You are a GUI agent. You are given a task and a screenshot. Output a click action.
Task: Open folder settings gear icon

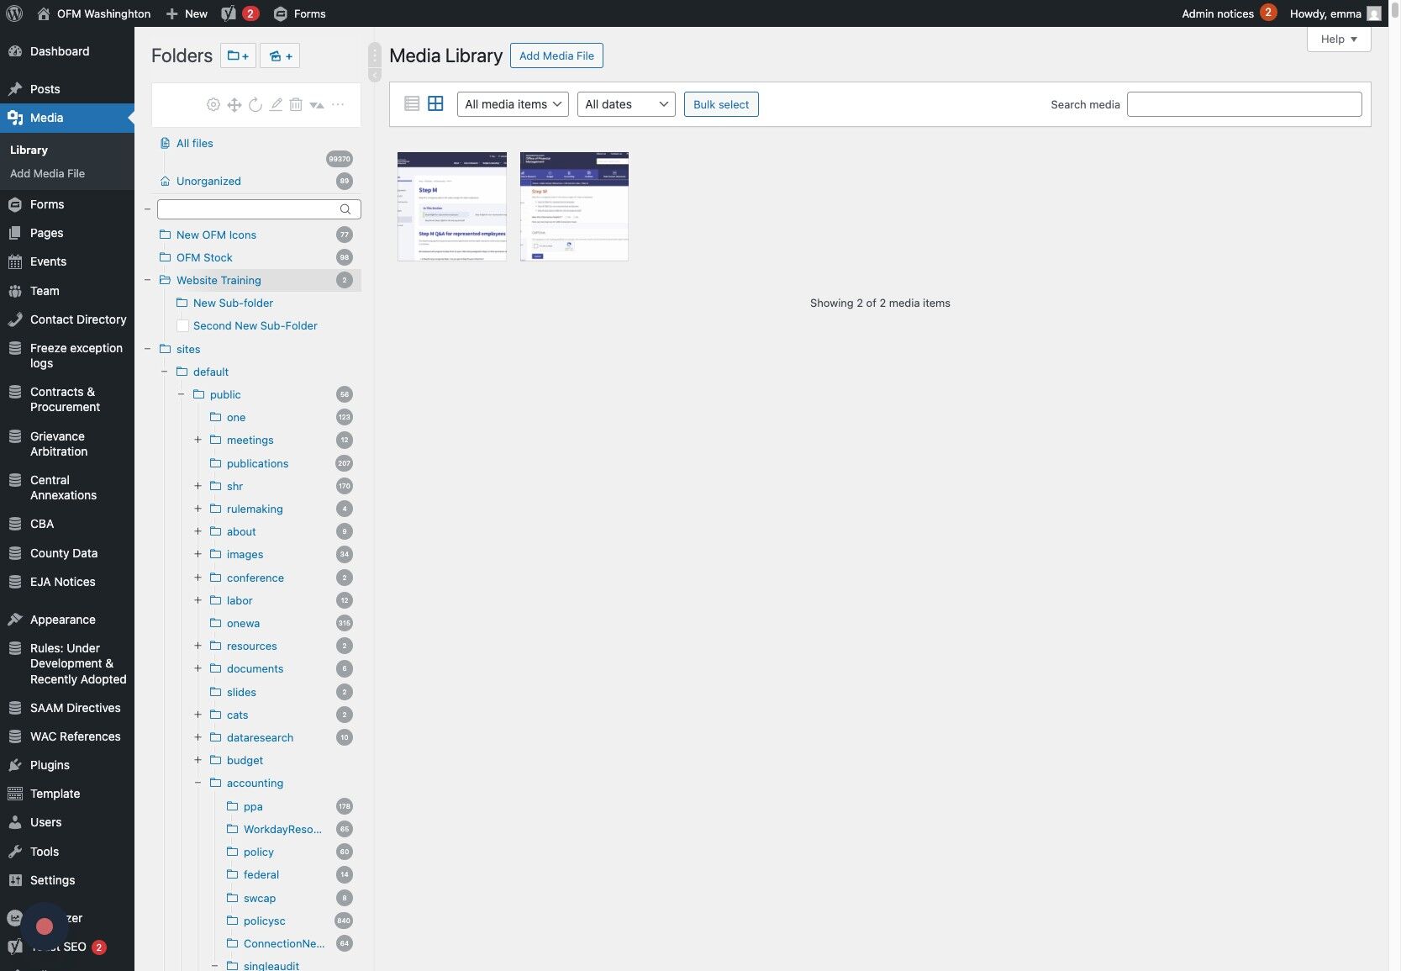tap(213, 104)
